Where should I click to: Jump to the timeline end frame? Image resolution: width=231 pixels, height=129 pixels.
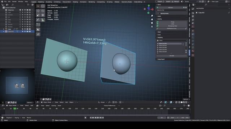(x=103, y=118)
